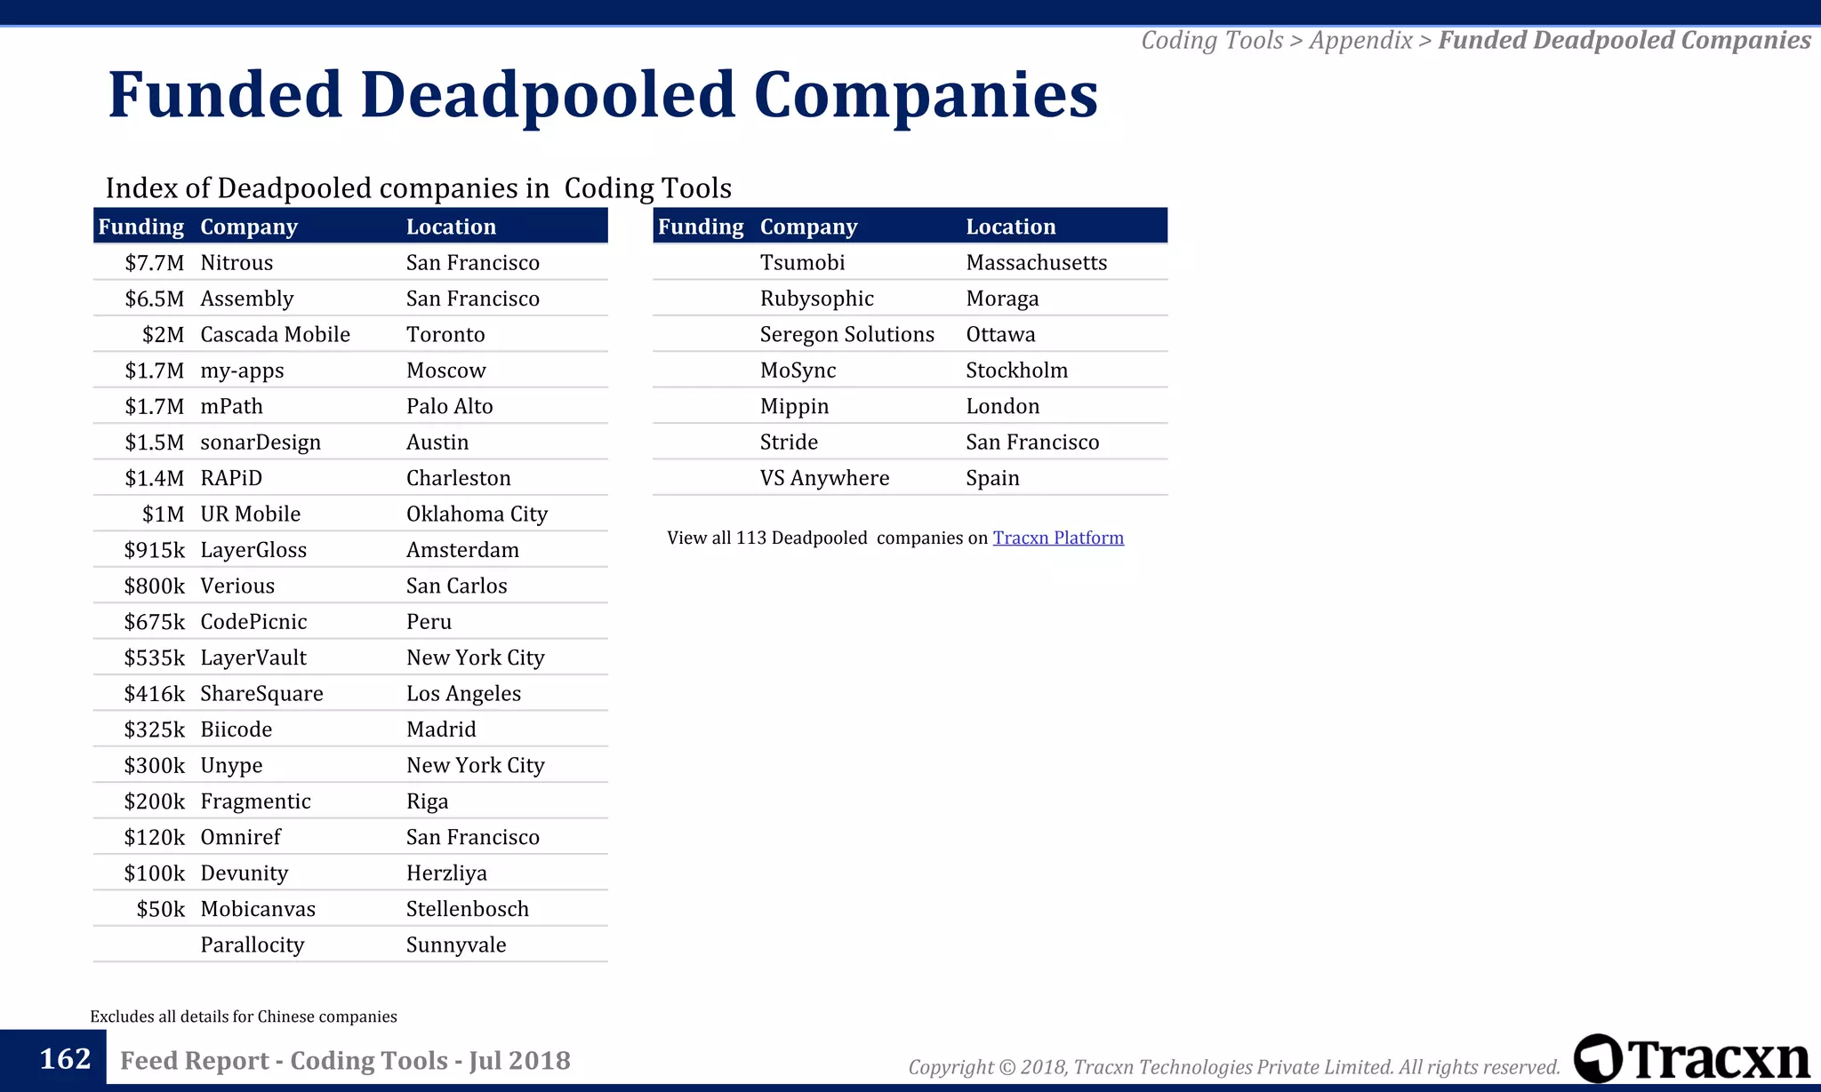The image size is (1821, 1092).
Task: Click the Coding Tools breadcrumb
Action: (x=1212, y=40)
